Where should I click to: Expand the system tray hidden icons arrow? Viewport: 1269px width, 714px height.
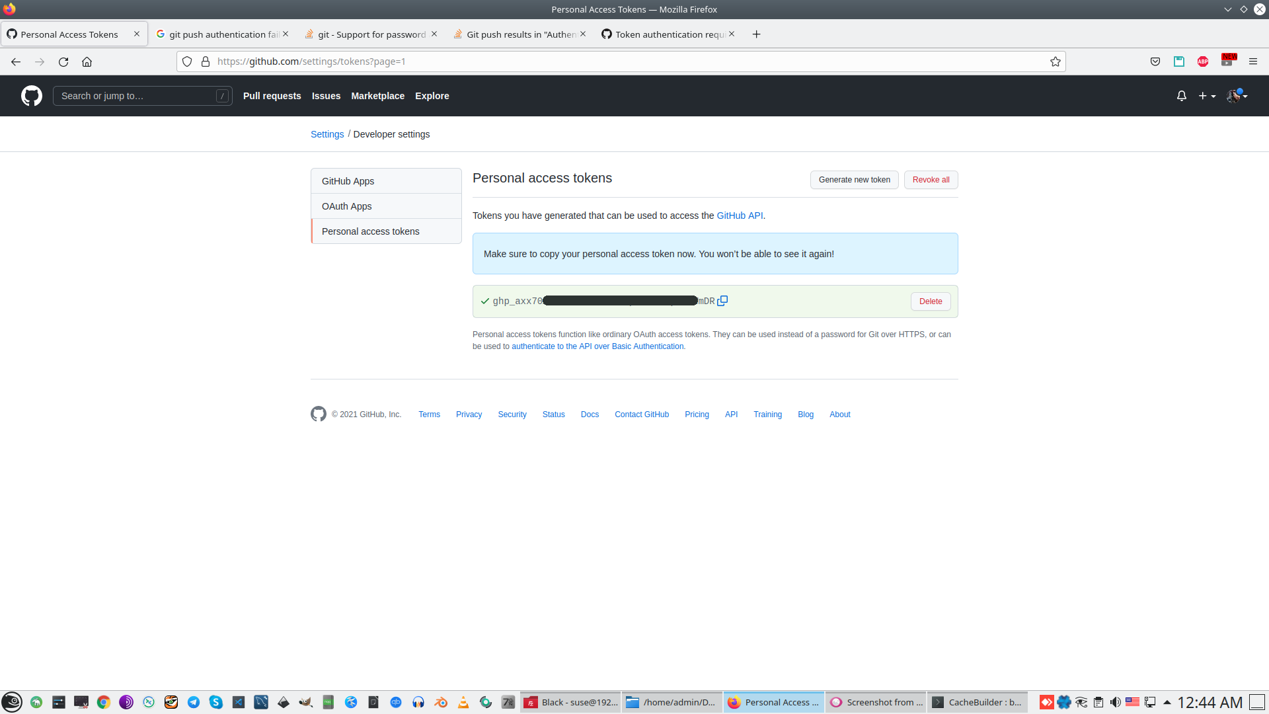click(x=1167, y=702)
